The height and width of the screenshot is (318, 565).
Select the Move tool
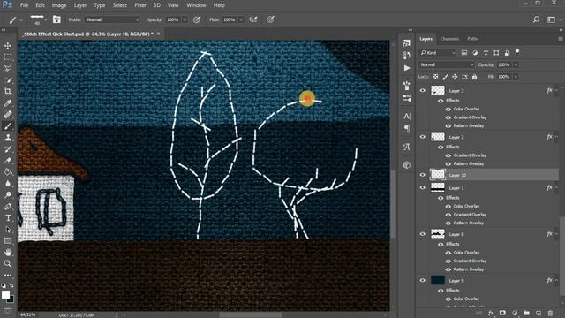point(8,46)
